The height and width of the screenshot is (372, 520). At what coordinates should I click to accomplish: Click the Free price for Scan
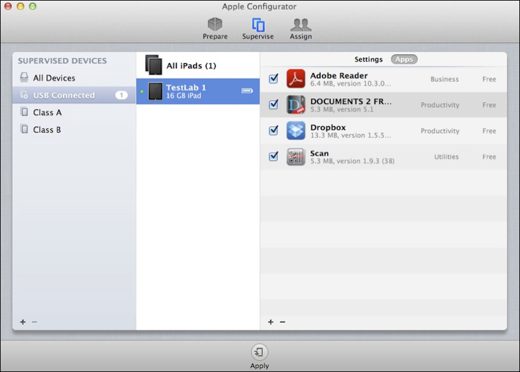click(x=489, y=157)
